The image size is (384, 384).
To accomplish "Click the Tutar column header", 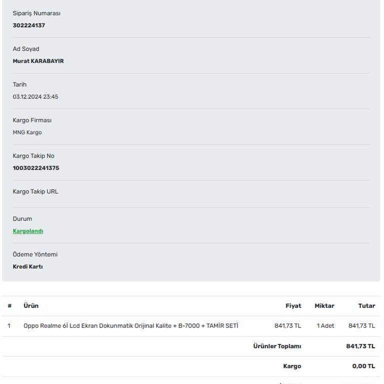I will [x=366, y=306].
